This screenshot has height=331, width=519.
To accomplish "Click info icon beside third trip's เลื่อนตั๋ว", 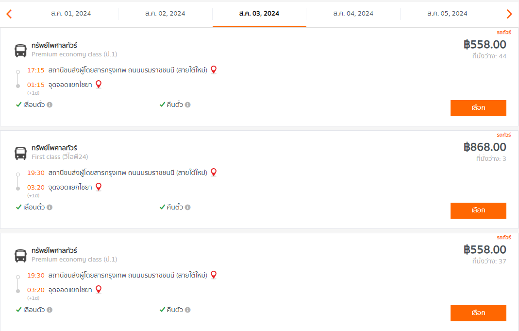I will tap(50, 310).
